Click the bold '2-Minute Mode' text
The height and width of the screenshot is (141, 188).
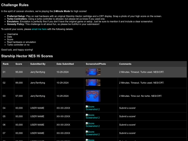[62, 11]
